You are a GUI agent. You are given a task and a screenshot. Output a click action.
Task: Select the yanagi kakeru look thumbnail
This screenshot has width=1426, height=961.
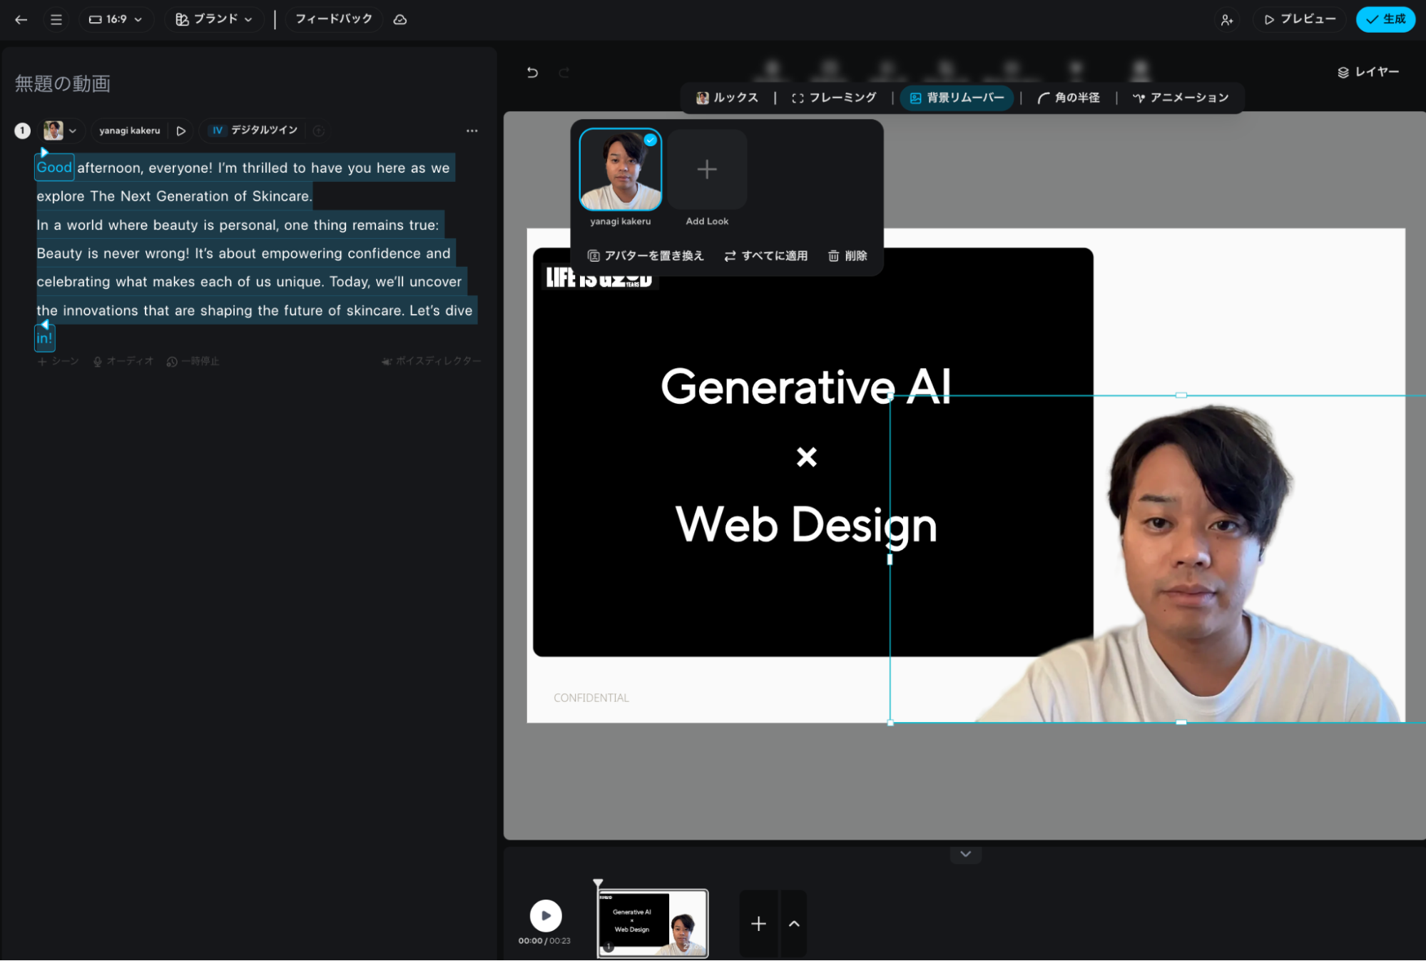point(620,170)
